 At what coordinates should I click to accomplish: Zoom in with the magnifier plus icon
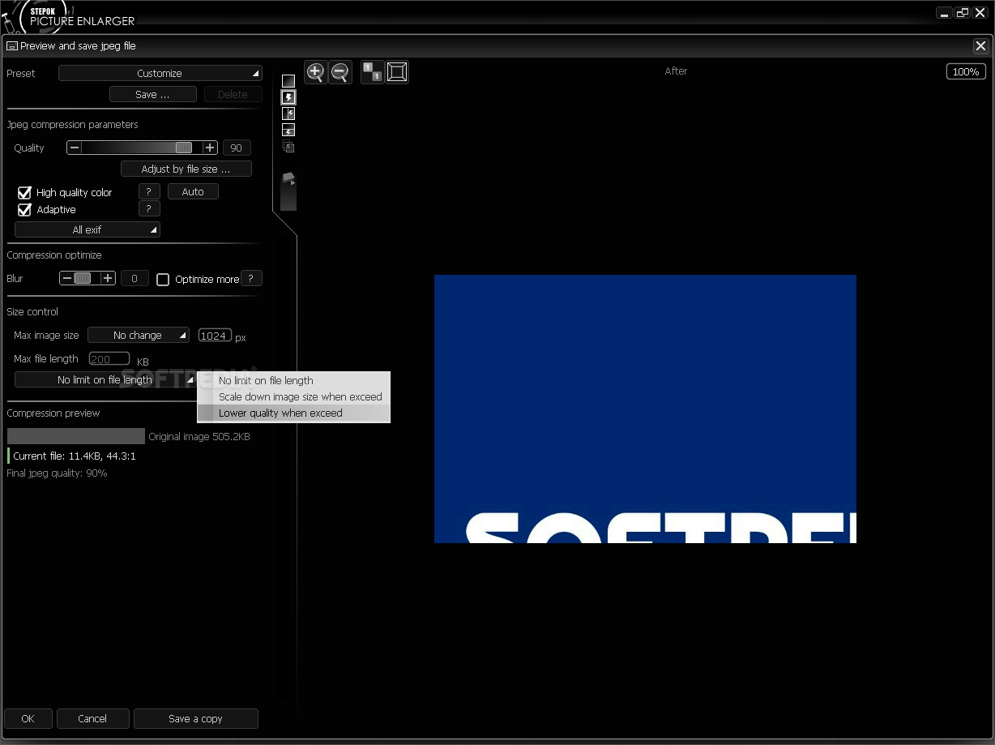pos(316,72)
